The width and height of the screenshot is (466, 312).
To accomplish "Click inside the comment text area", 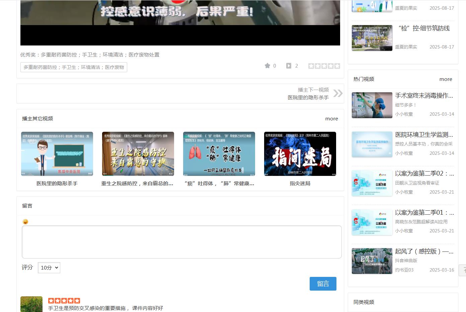I will pyautogui.click(x=181, y=241).
